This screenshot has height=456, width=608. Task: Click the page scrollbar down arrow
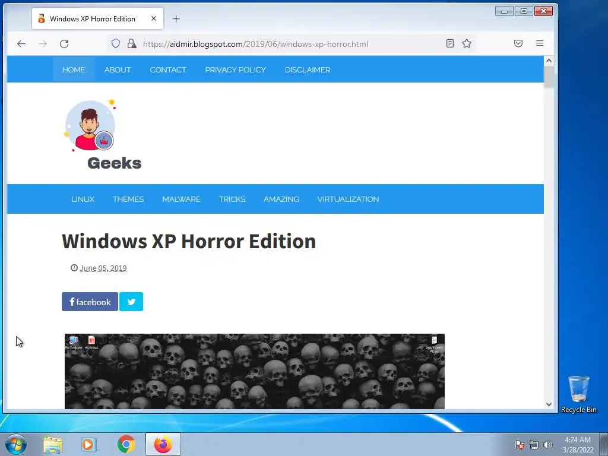[549, 404]
